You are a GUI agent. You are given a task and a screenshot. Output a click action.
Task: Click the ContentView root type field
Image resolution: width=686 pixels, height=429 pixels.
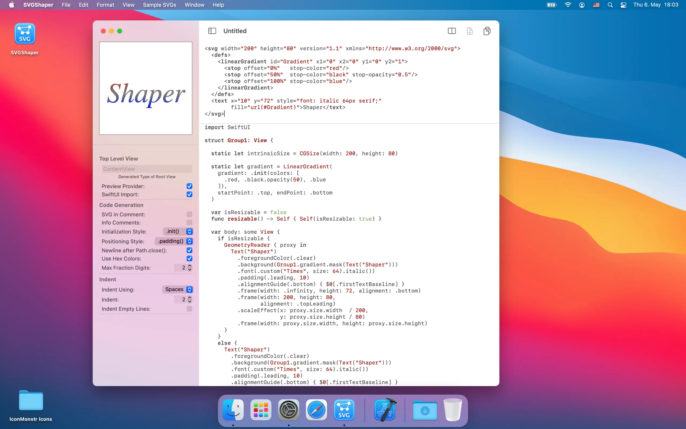[147, 169]
